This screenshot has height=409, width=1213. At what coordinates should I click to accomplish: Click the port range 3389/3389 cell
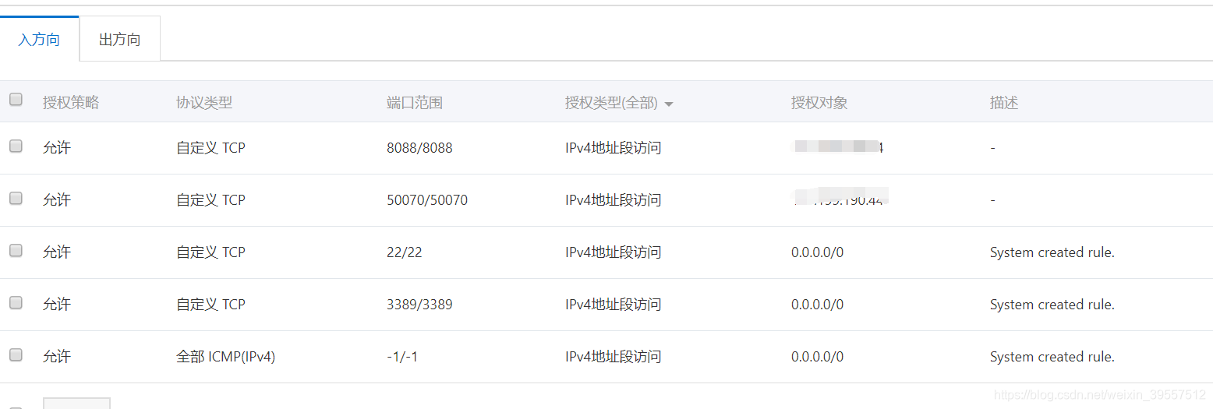click(x=419, y=305)
